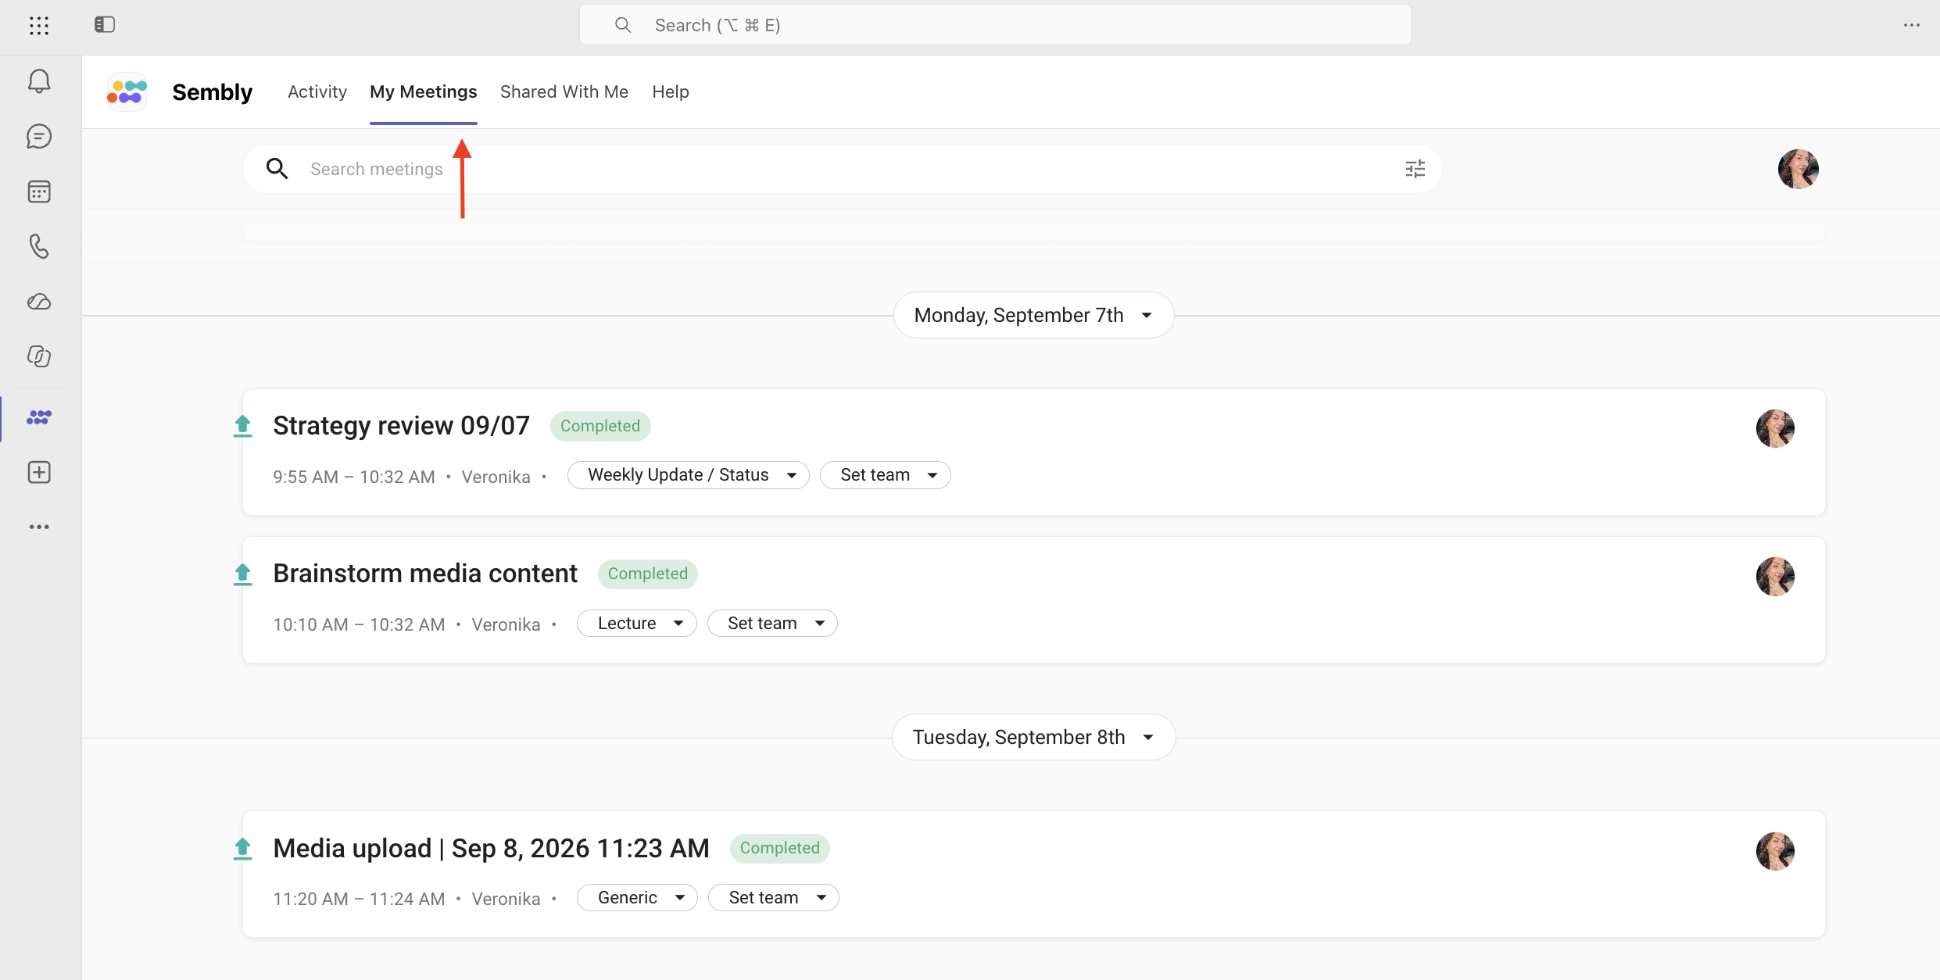Click owner avatar on Strategy review card
This screenshot has height=980, width=1940.
pos(1775,428)
